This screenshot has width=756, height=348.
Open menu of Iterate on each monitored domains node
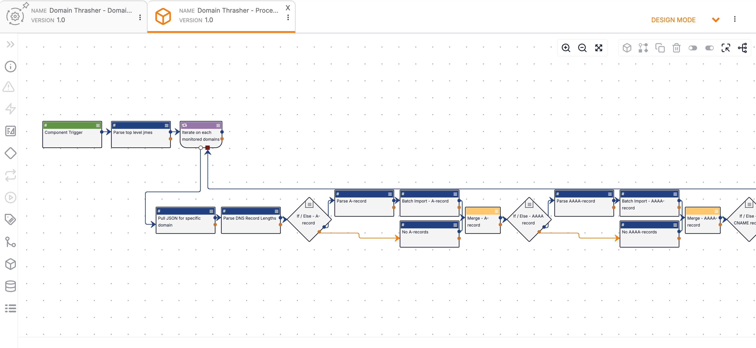218,125
